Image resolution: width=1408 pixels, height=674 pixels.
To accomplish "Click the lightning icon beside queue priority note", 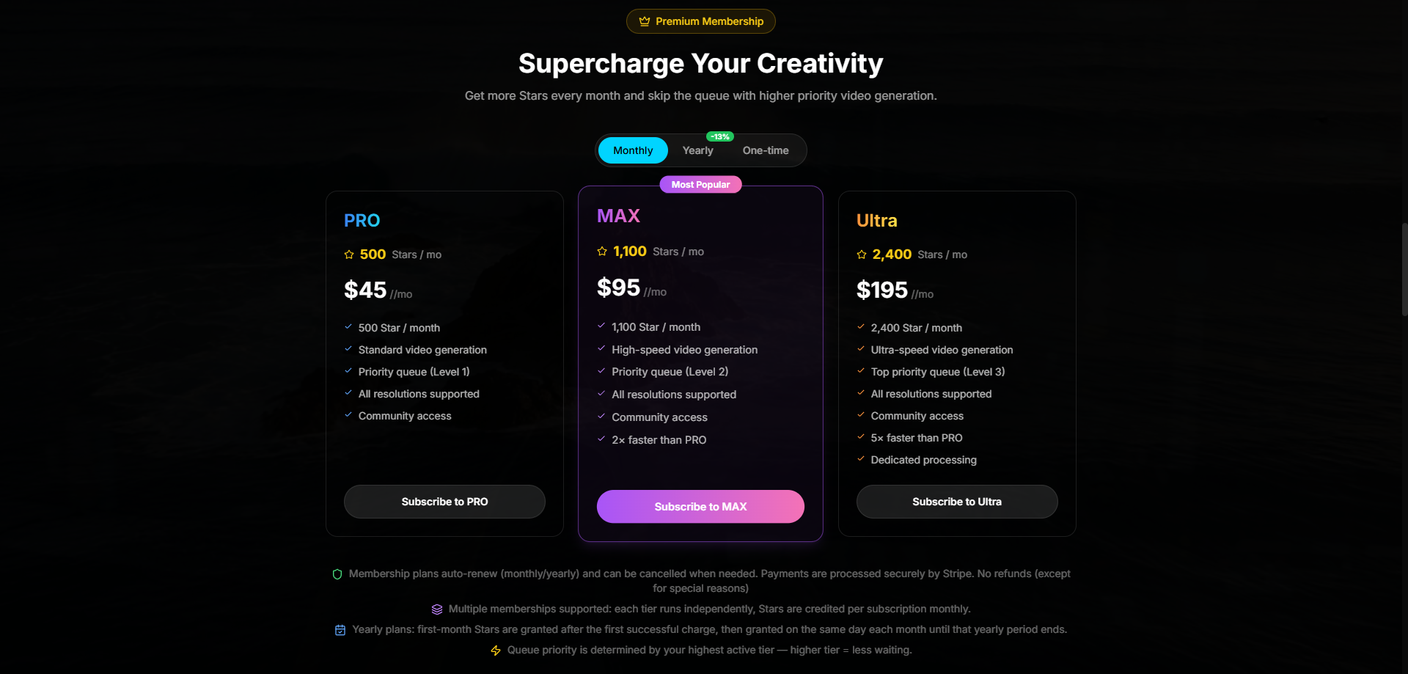I will click(x=496, y=650).
